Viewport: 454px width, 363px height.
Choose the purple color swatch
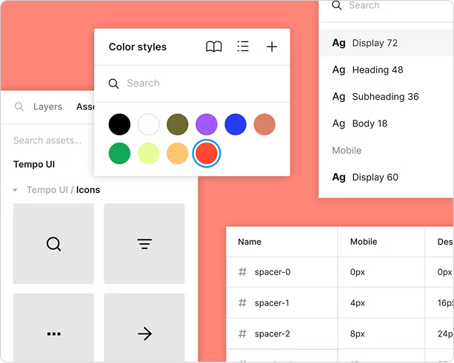pos(207,124)
